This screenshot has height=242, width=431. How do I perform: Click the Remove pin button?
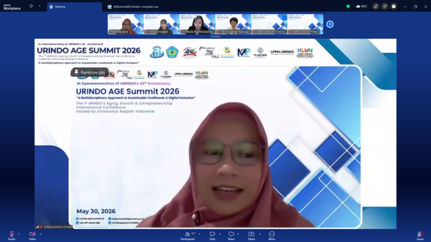pyautogui.click(x=90, y=72)
